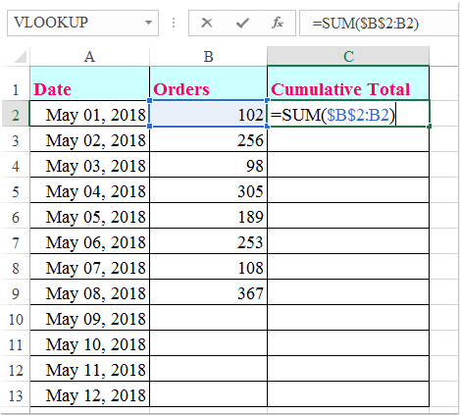Click Orders cell with value 367

208,292
